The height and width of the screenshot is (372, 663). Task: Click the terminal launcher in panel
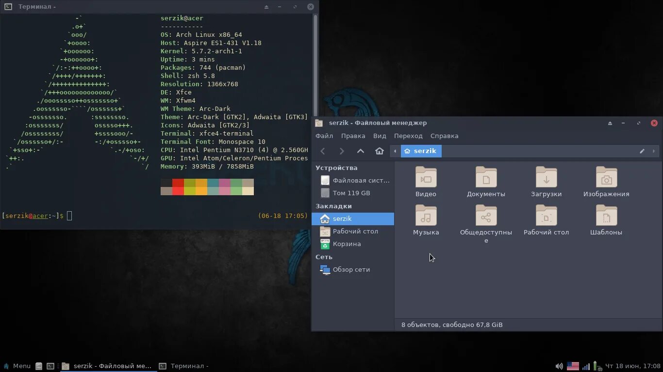(50, 366)
